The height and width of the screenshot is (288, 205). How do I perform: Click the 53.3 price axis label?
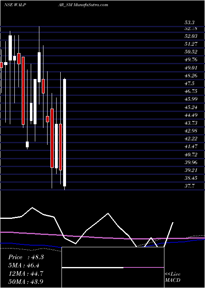click(189, 23)
